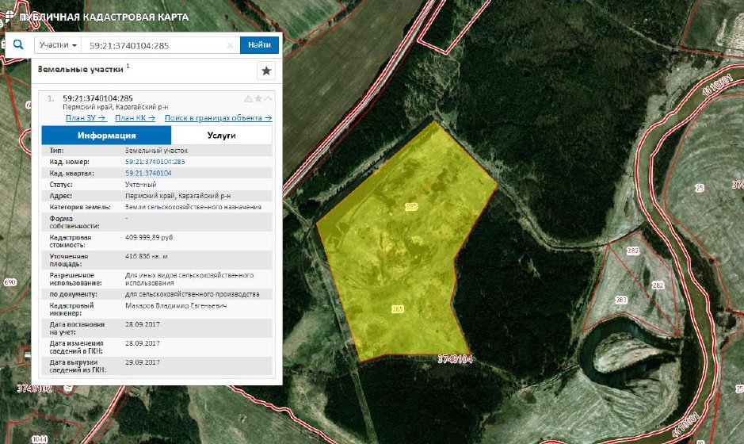Click the cadastral map logo icon
This screenshot has height=444, width=744.
(x=9, y=15)
